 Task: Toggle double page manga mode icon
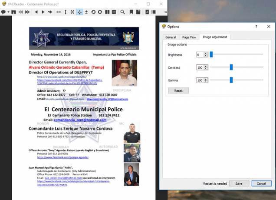pos(114,12)
